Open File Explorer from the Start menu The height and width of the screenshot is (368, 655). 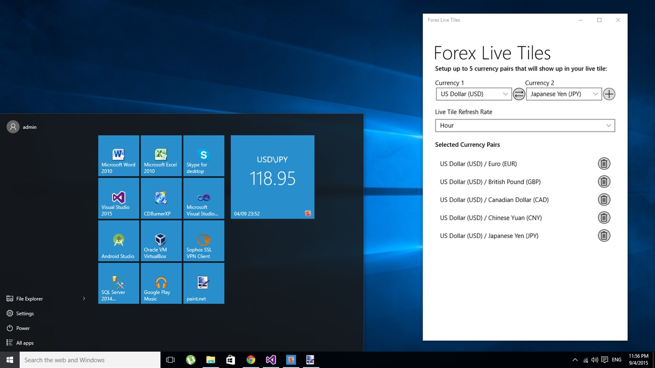click(x=29, y=298)
